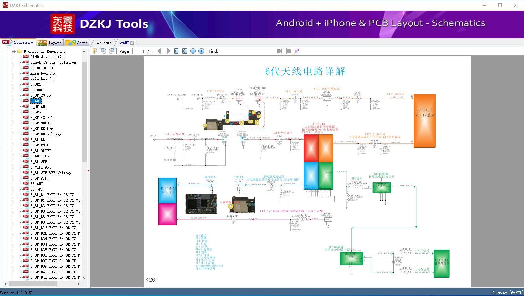Open the 6 ANT TUN document

[40, 156]
